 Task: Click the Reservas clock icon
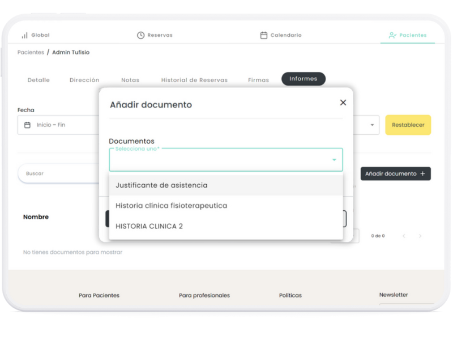tap(140, 35)
